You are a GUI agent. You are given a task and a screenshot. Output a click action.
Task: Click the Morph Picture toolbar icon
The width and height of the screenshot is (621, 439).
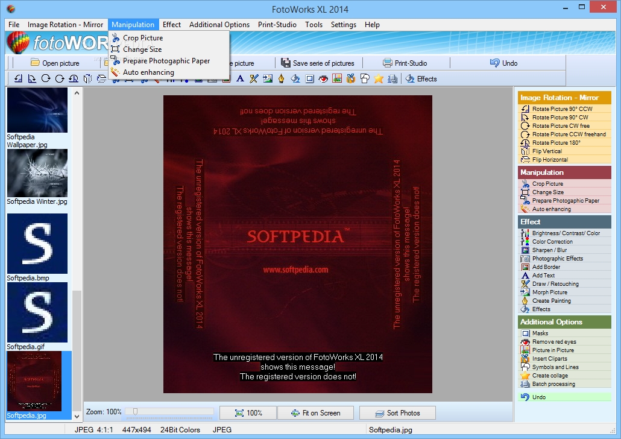pos(268,78)
